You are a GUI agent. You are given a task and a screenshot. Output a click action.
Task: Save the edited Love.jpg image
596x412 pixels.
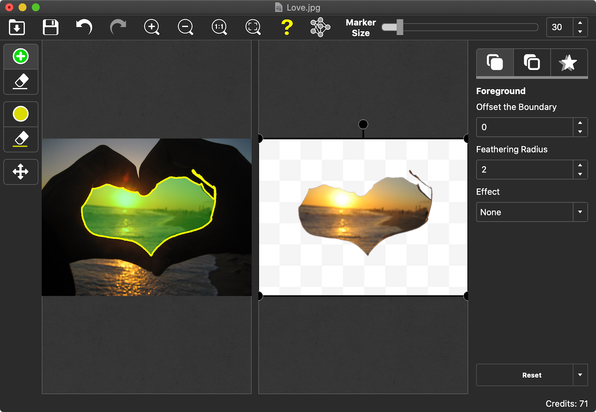[x=50, y=27]
